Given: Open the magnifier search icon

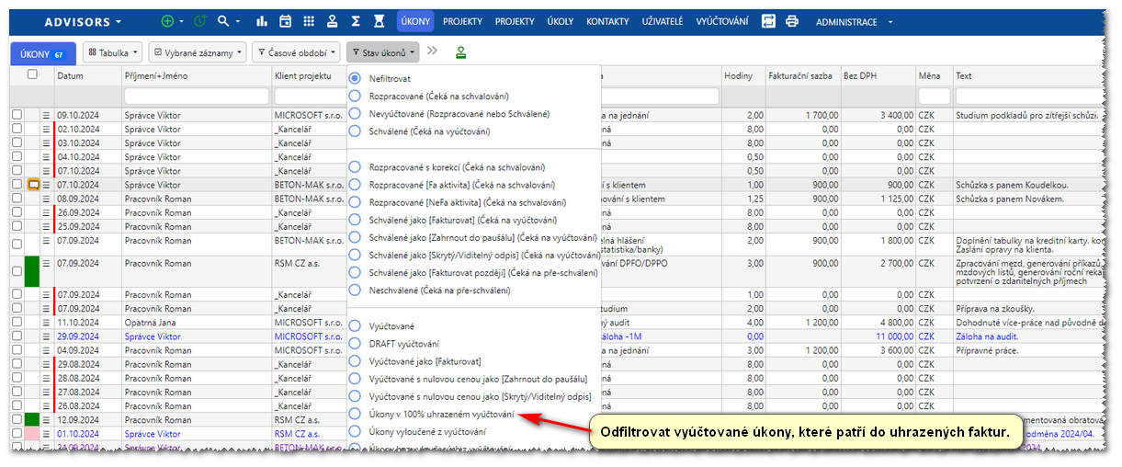Looking at the screenshot, I should click(223, 21).
